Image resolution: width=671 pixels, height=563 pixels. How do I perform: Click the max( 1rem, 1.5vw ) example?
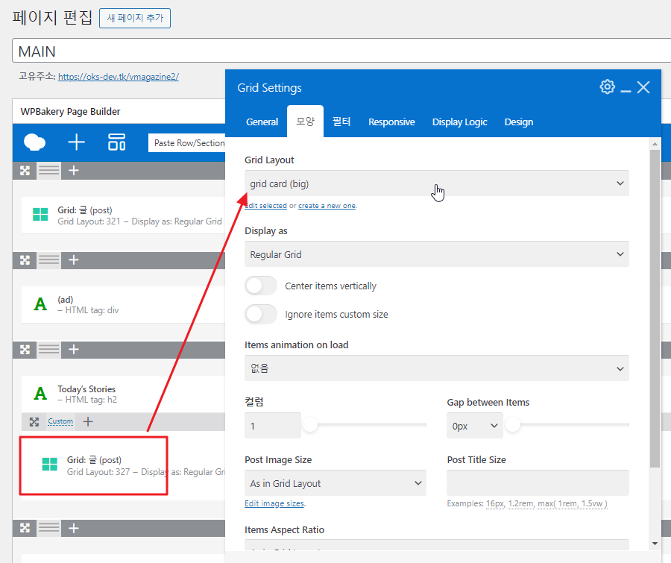[572, 503]
